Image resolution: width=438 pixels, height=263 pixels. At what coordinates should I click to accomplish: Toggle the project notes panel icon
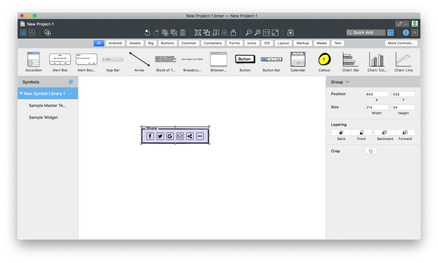tap(415, 33)
